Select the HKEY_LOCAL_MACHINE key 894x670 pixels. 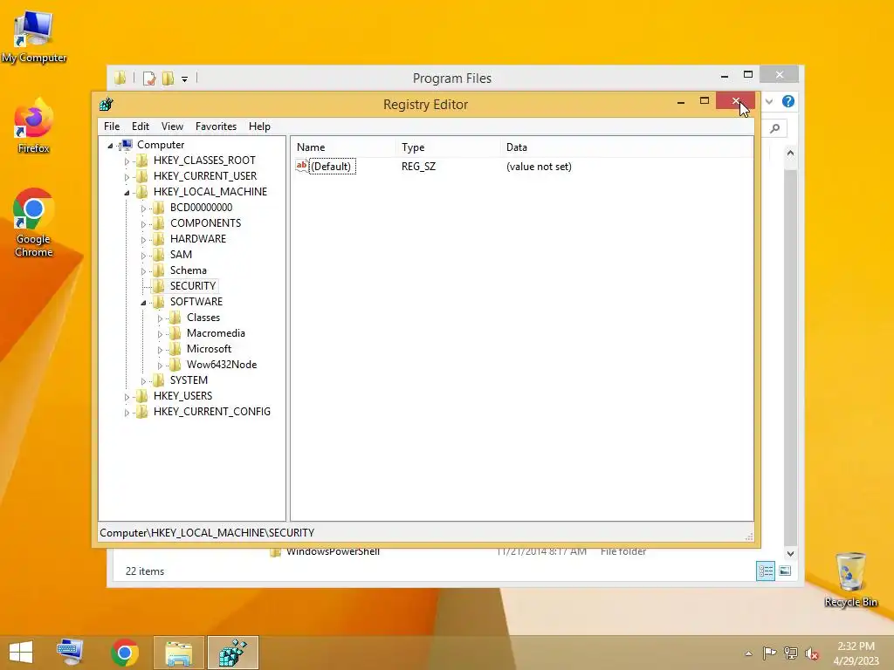pos(210,191)
